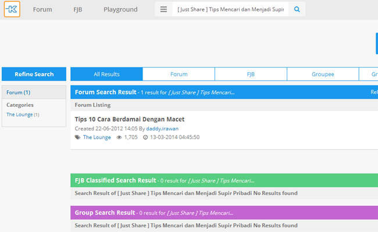378x232 pixels.
Task: Click the clock icon beside 13-03-2014
Action: pyautogui.click(x=145, y=137)
